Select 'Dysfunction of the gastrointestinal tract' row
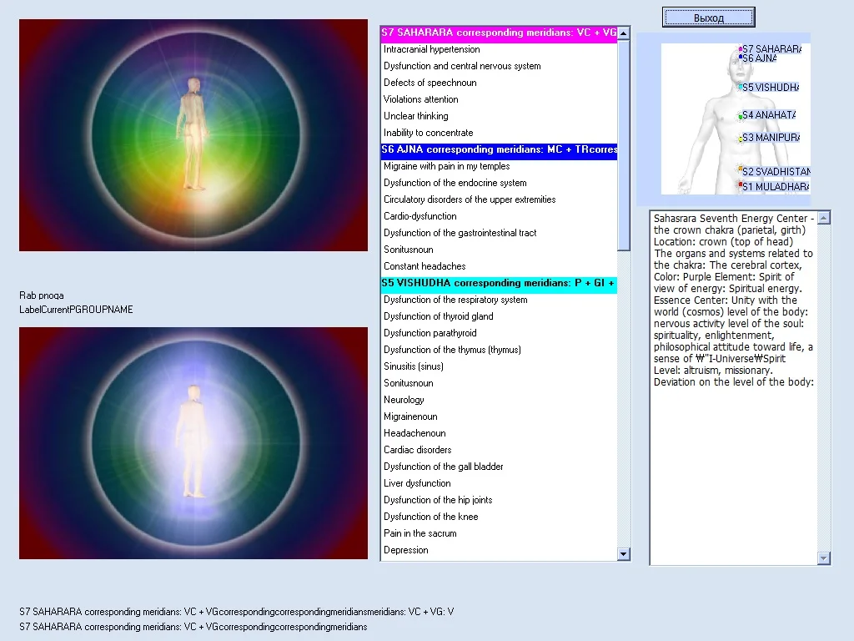The image size is (854, 641). (x=499, y=233)
